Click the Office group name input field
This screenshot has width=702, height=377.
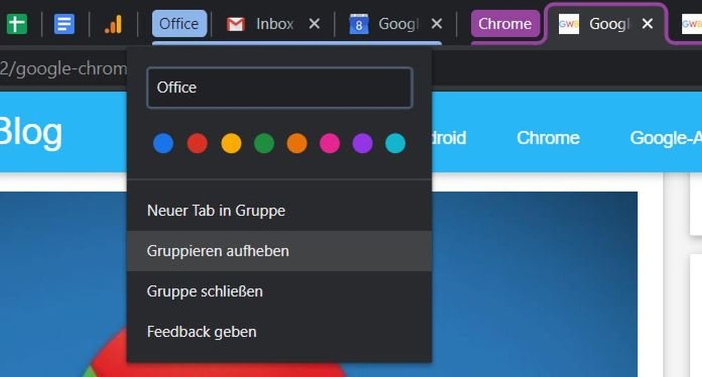click(279, 87)
